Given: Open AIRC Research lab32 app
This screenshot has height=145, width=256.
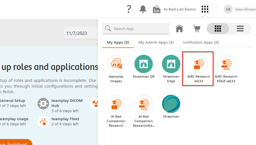Looking at the screenshot, I should pyautogui.click(x=198, y=64).
